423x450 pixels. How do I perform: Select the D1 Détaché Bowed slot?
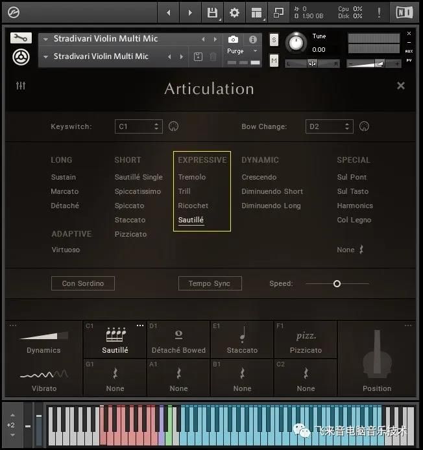[x=178, y=339]
